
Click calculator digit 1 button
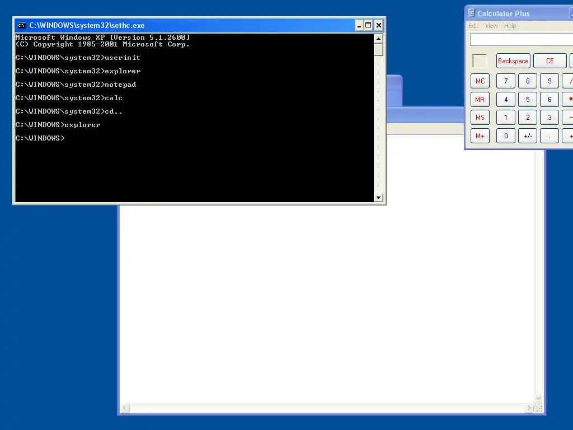[x=506, y=118]
